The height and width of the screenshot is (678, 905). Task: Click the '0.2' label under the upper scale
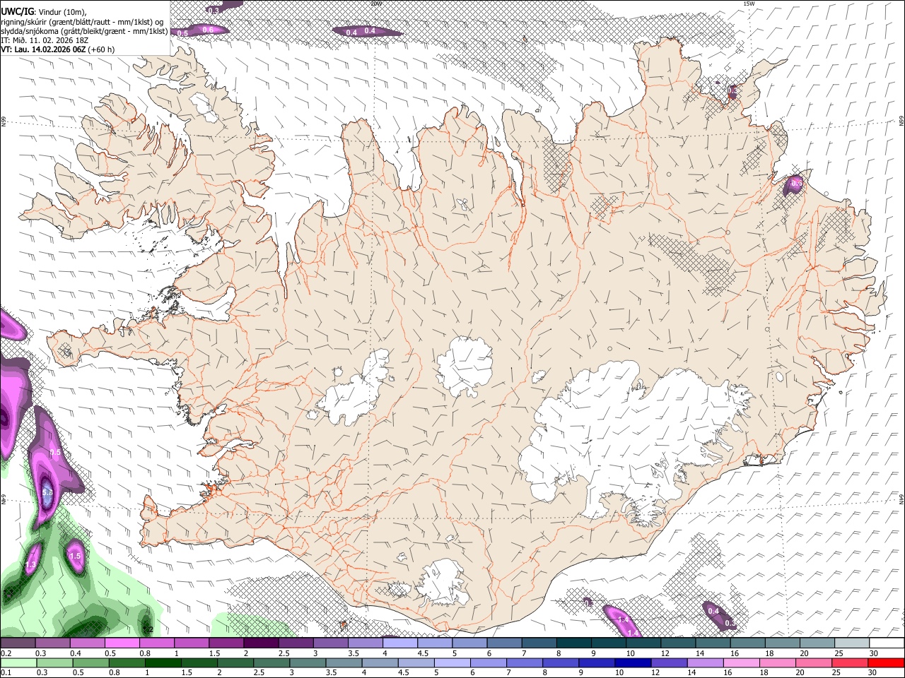(6, 653)
